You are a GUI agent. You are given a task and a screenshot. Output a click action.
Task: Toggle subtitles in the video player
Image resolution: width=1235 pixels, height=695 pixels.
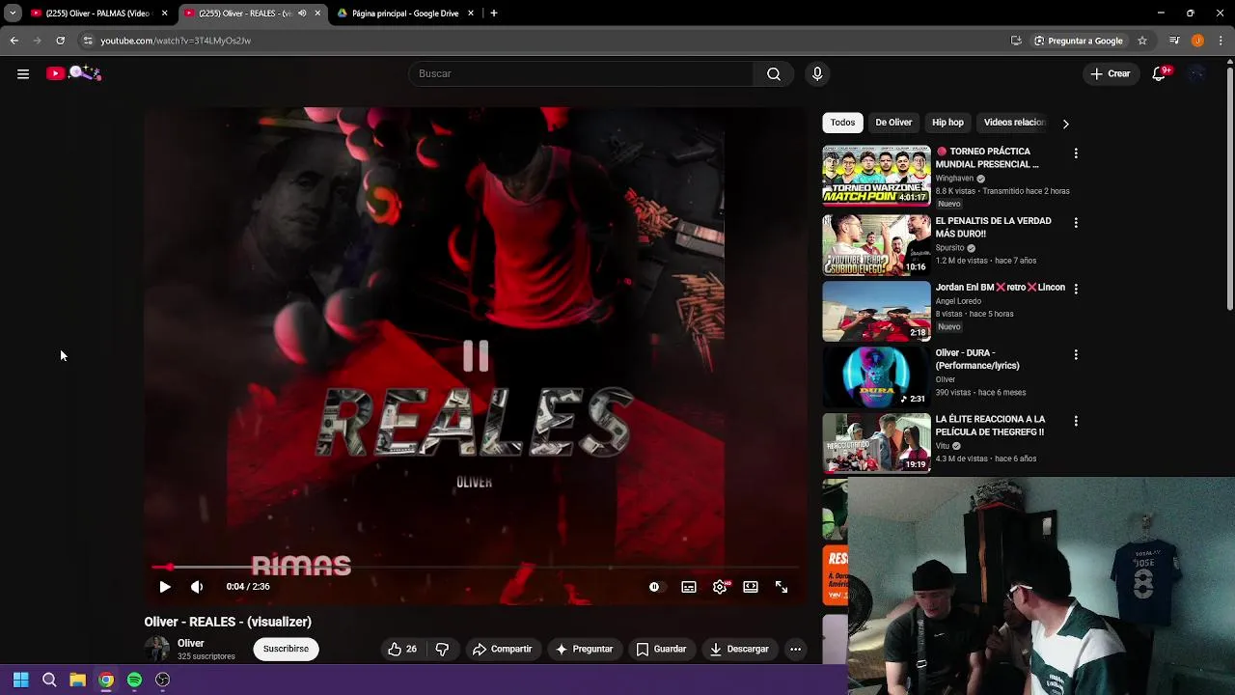click(x=689, y=587)
